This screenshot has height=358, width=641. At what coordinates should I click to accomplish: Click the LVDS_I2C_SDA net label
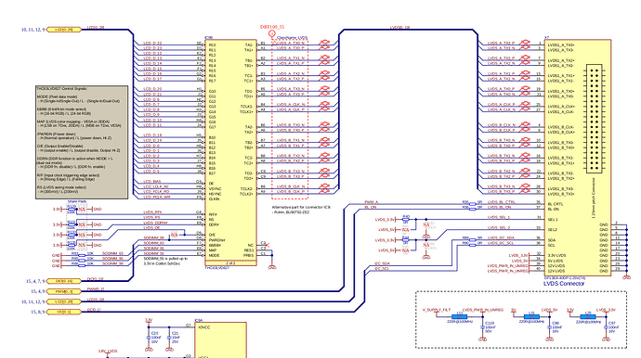502,238
